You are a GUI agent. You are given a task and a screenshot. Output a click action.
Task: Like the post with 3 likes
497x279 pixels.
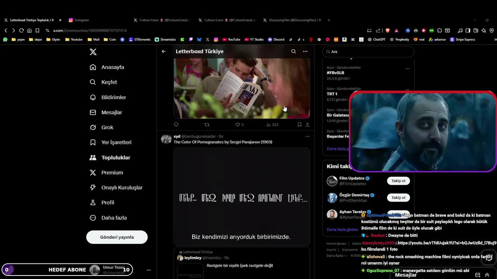(240, 124)
